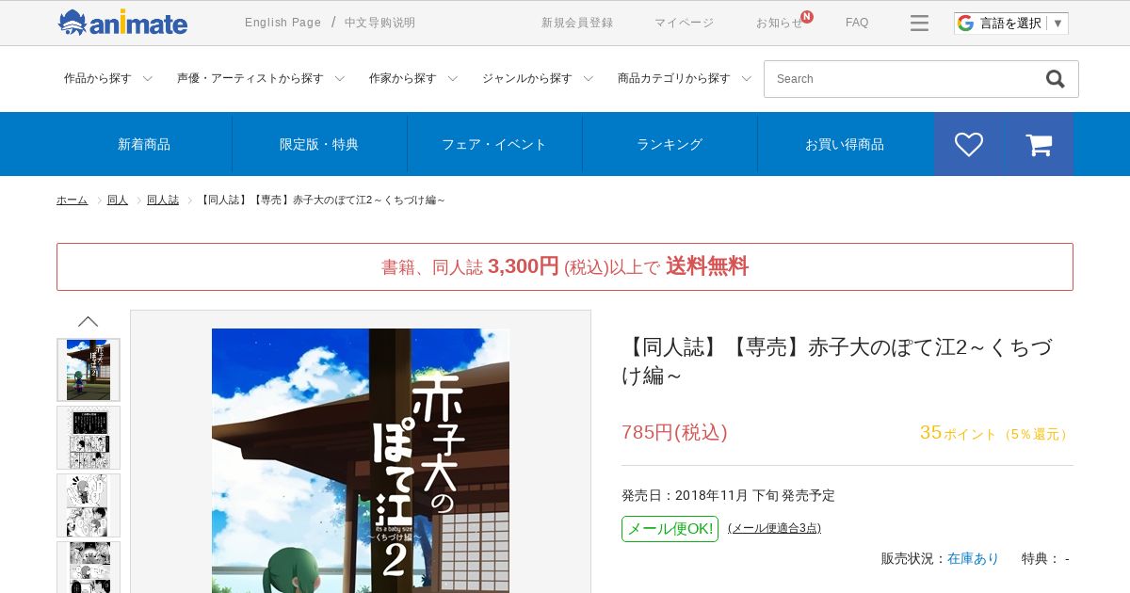Expand 作品から探す dropdown
This screenshot has height=593, width=1130.
click(108, 79)
